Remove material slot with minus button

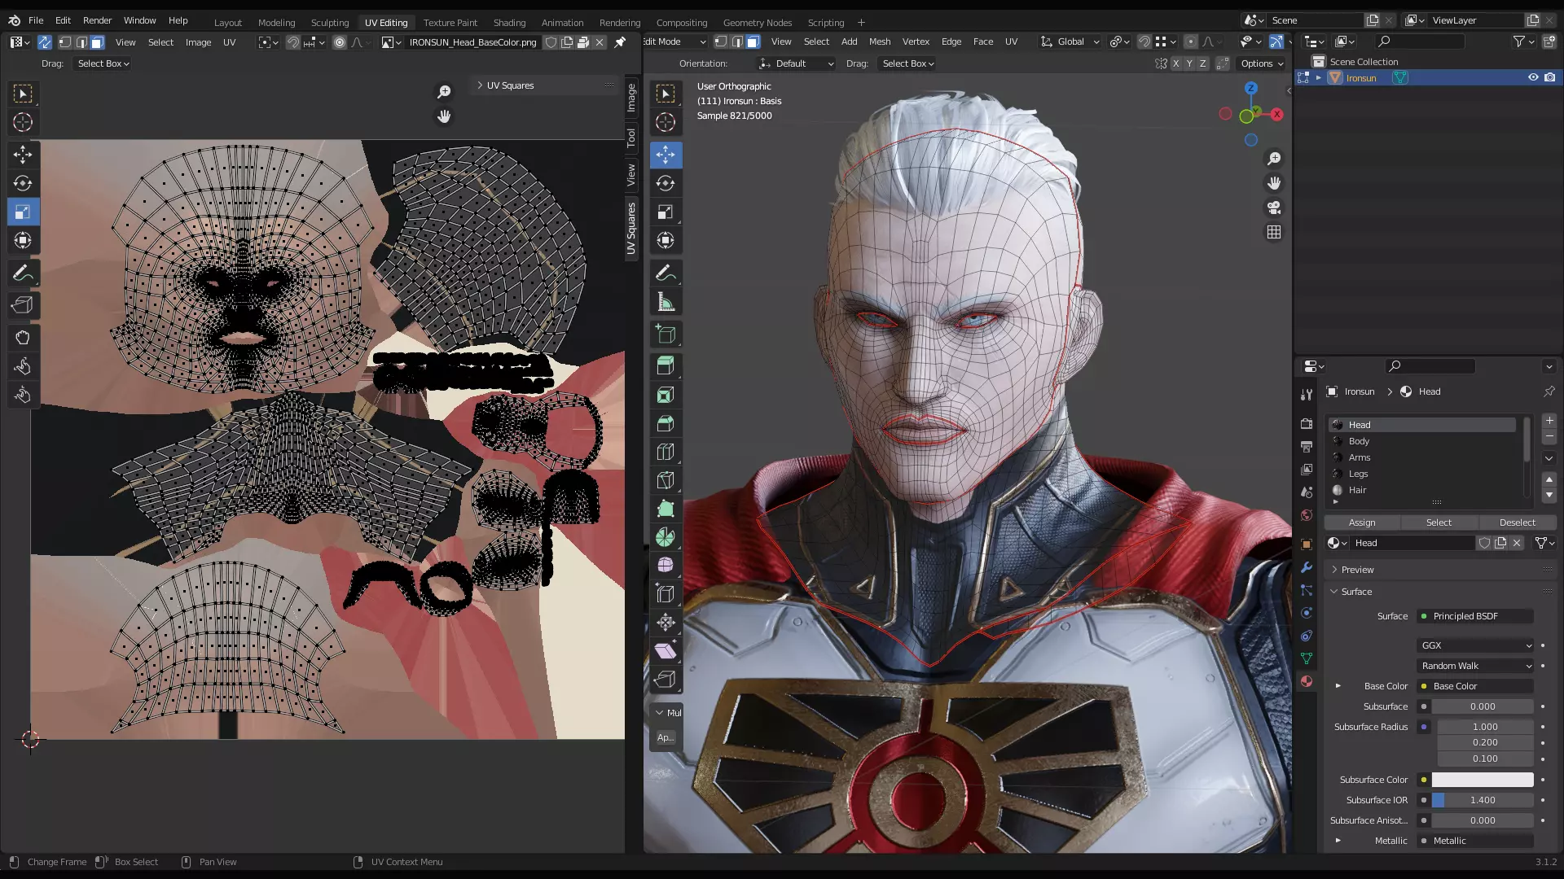(1549, 437)
